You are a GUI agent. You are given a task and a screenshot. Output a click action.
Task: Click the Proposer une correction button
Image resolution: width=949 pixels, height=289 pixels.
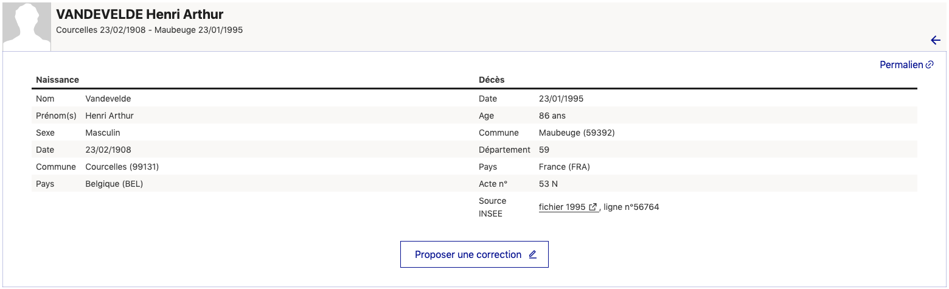coord(474,254)
